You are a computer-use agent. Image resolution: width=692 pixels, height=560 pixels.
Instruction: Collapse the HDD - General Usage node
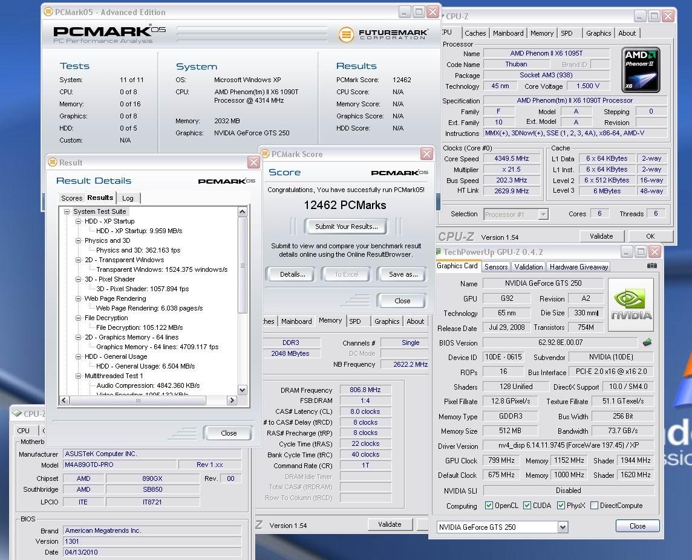(x=78, y=356)
